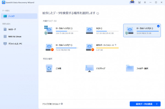Uncheck the blue checkmark on ローカルディスク(E:)
Screen dimensions: 165x109
(x=158, y=26)
